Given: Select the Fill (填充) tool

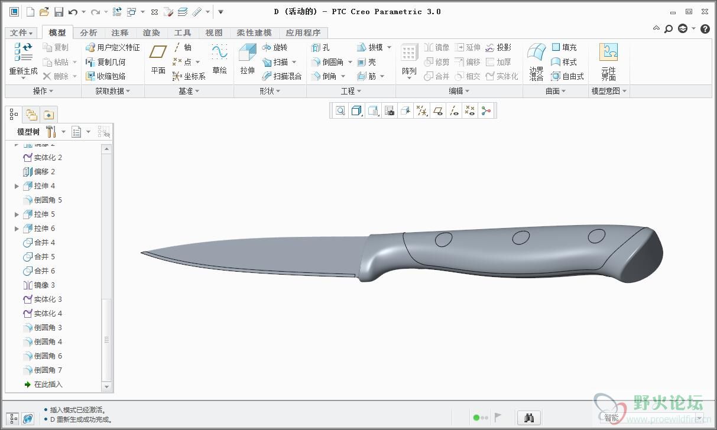Looking at the screenshot, I should (564, 47).
